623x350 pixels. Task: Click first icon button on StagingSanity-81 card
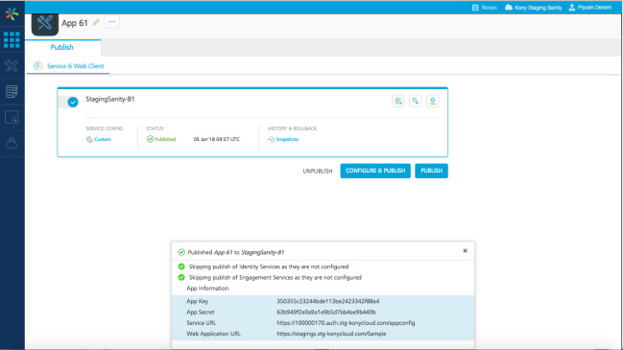pos(398,101)
